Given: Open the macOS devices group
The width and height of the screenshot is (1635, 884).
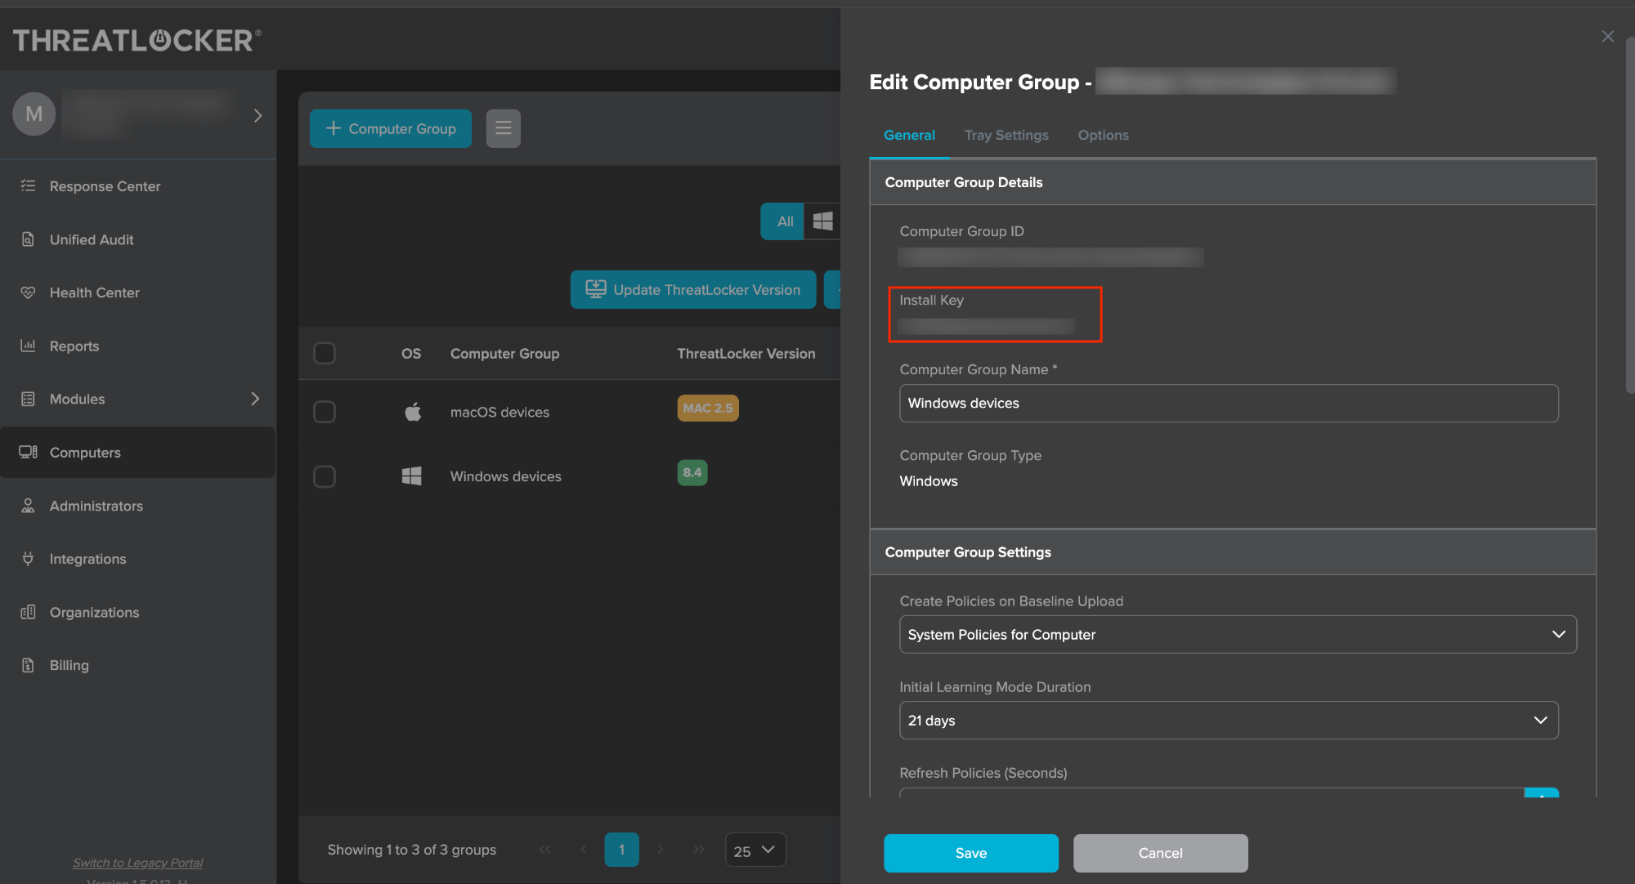Looking at the screenshot, I should pos(499,412).
